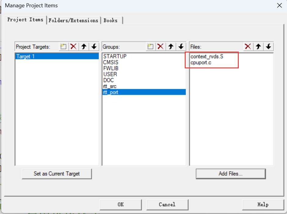Close the Manage Project Items window
The width and height of the screenshot is (287, 214).
click(279, 5)
